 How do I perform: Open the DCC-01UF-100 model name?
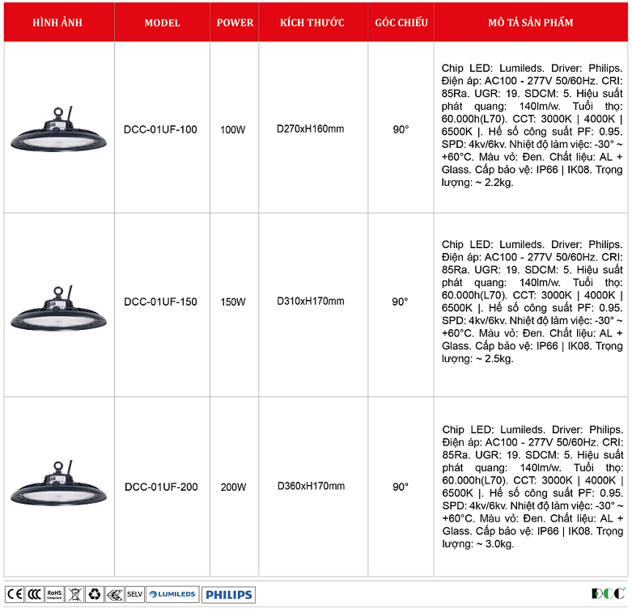(x=160, y=129)
